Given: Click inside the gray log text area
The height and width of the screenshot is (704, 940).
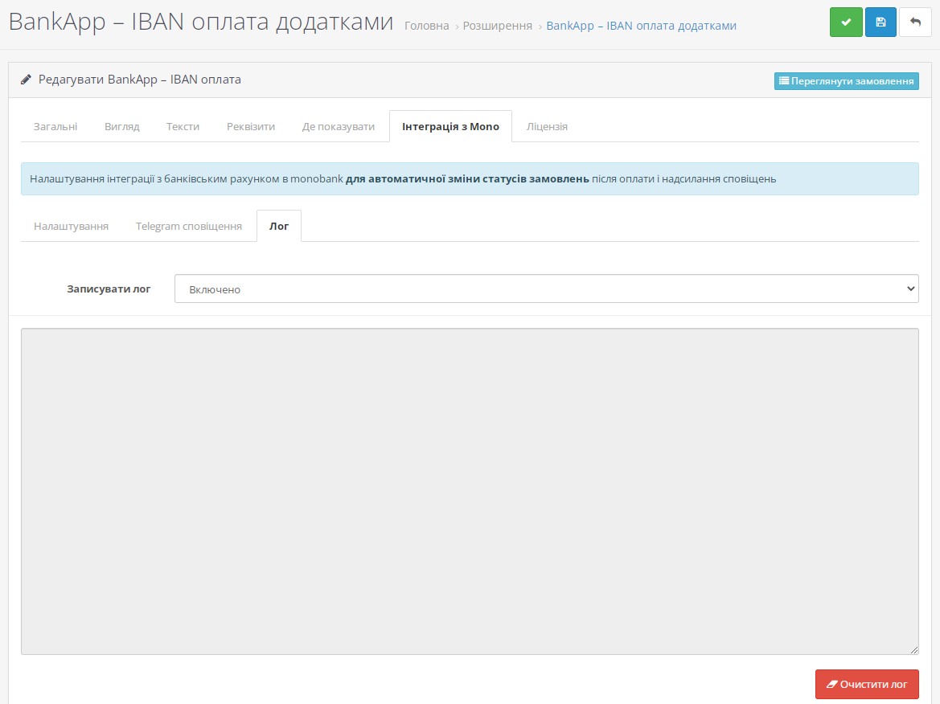Looking at the screenshot, I should 470,490.
